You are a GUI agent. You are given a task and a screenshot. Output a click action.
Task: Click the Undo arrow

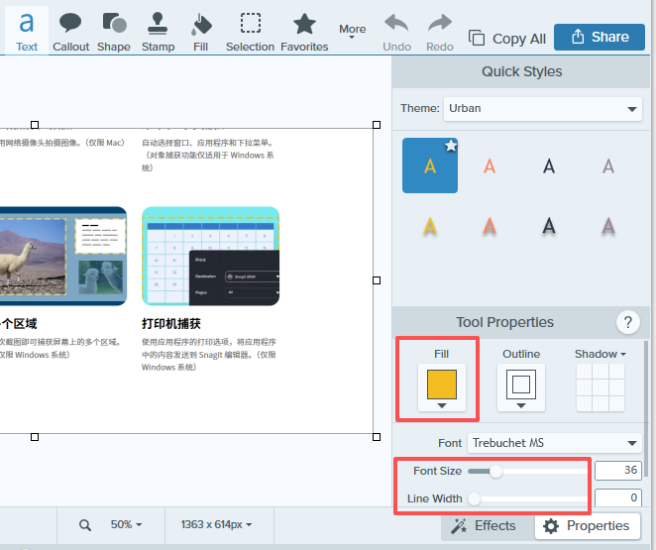(x=396, y=32)
